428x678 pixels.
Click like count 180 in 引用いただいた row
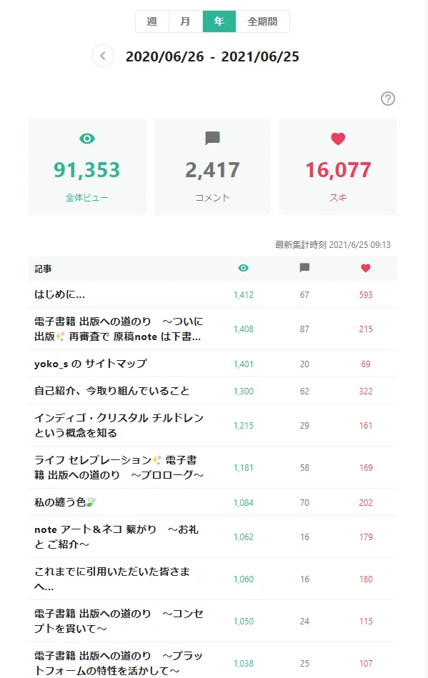point(366,579)
